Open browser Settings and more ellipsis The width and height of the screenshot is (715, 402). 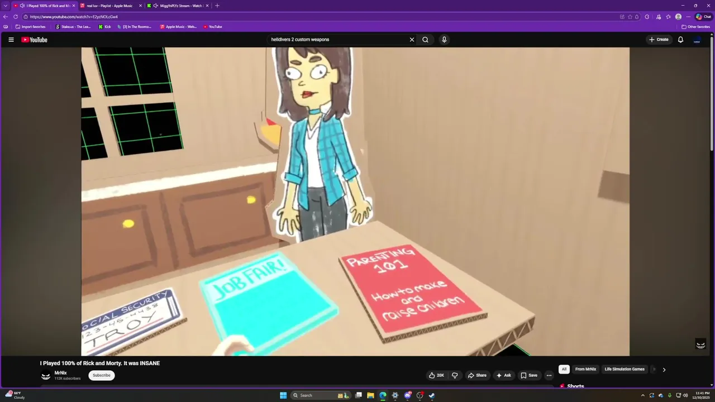(x=688, y=17)
